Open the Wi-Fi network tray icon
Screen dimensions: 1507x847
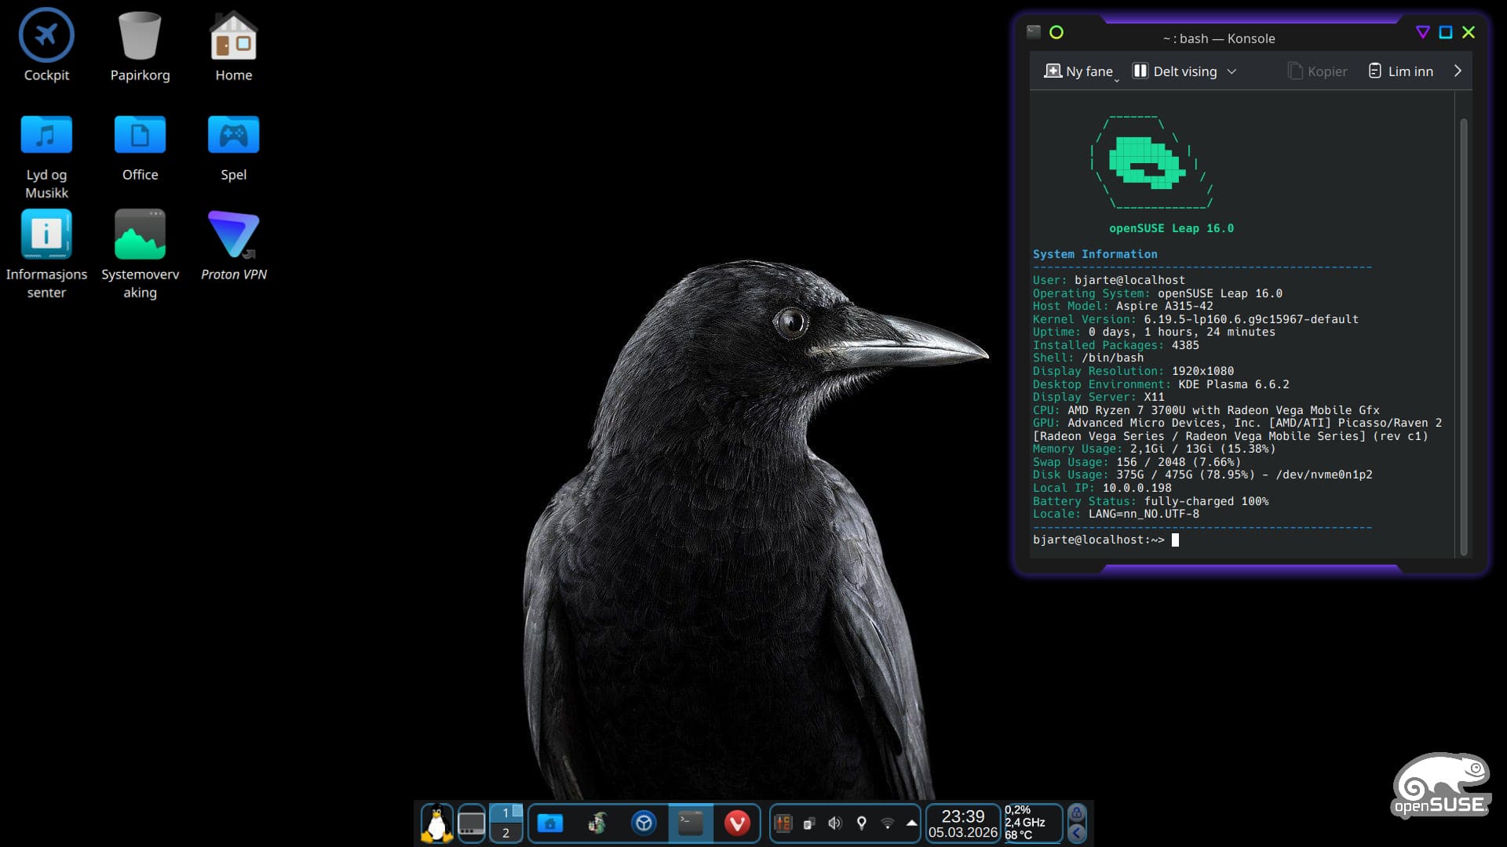click(x=887, y=823)
